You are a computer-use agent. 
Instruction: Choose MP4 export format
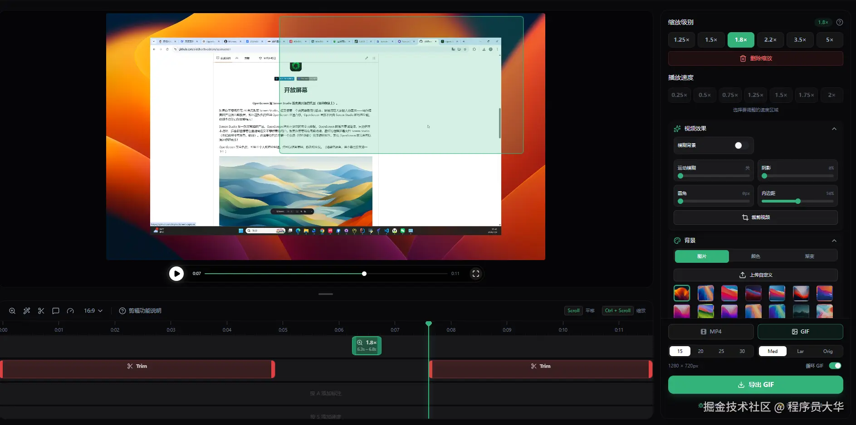tap(711, 332)
